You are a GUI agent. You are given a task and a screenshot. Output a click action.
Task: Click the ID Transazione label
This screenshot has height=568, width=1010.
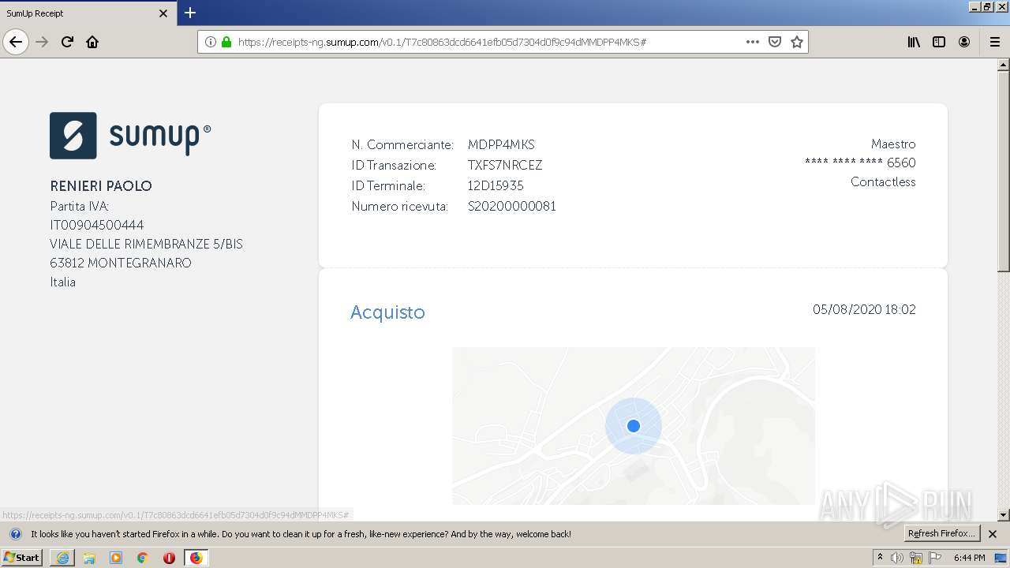pos(394,166)
